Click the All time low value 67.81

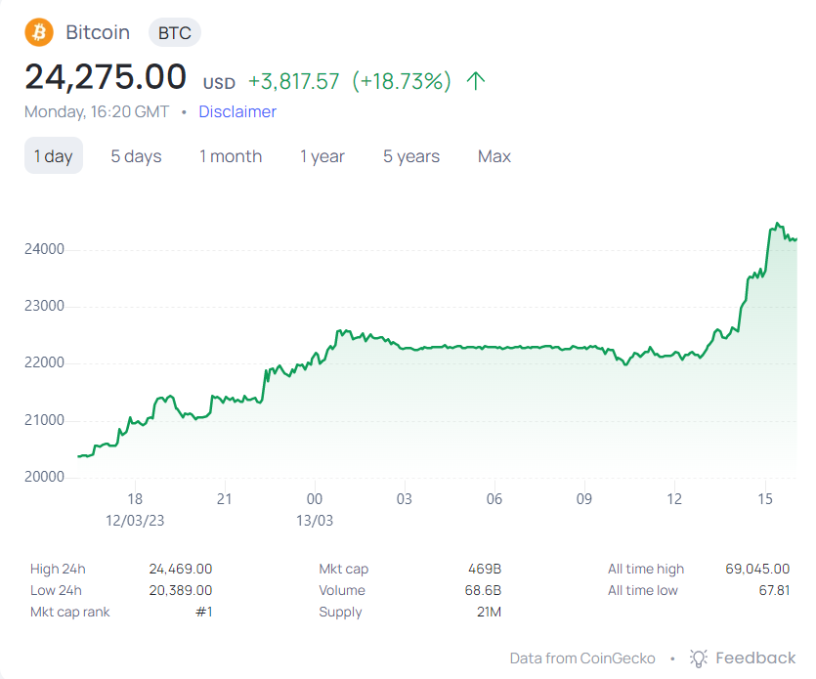tap(774, 590)
